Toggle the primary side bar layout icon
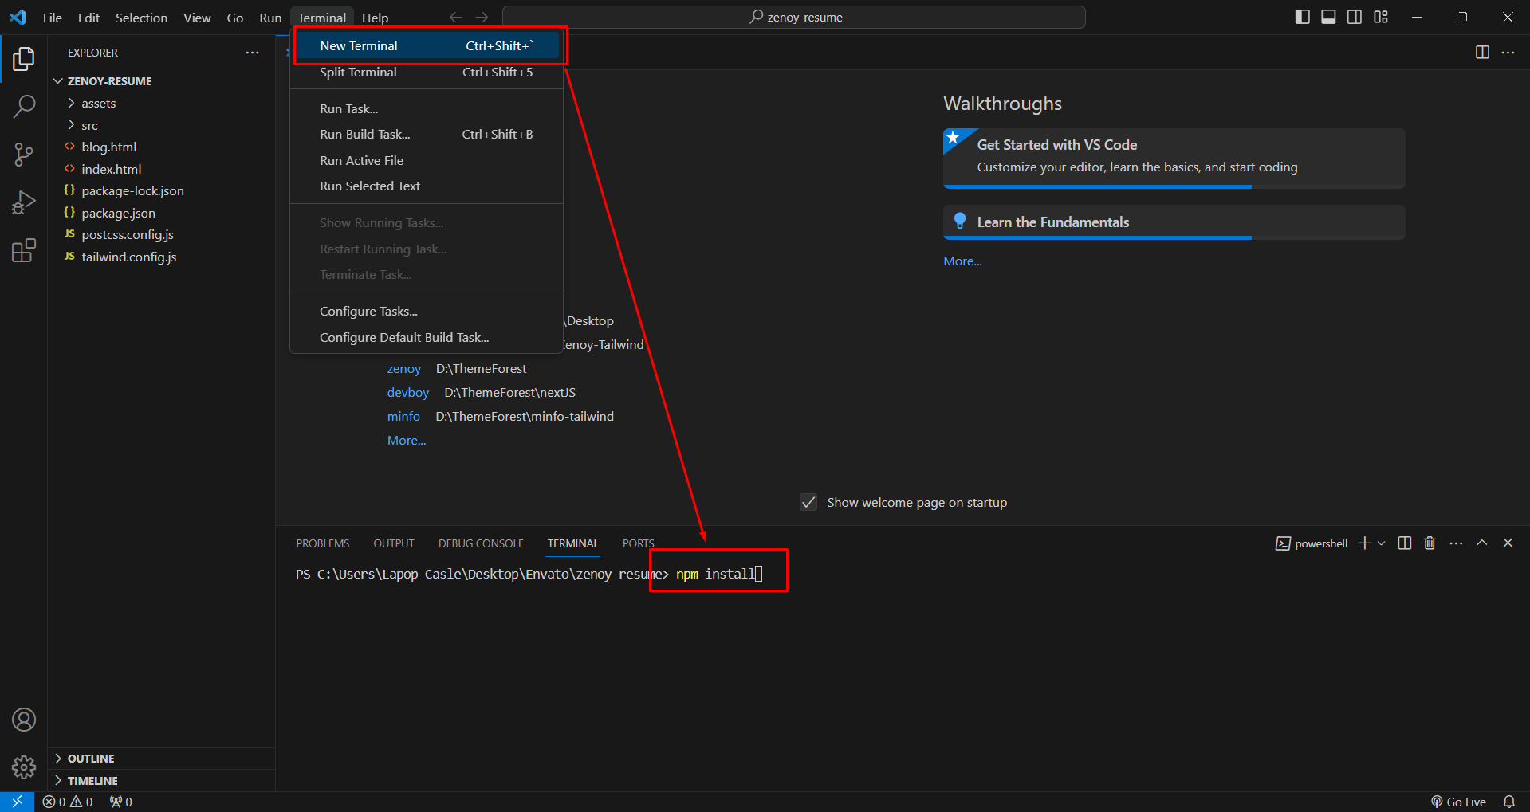Screen dimensions: 1530x812 pyautogui.click(x=1303, y=17)
